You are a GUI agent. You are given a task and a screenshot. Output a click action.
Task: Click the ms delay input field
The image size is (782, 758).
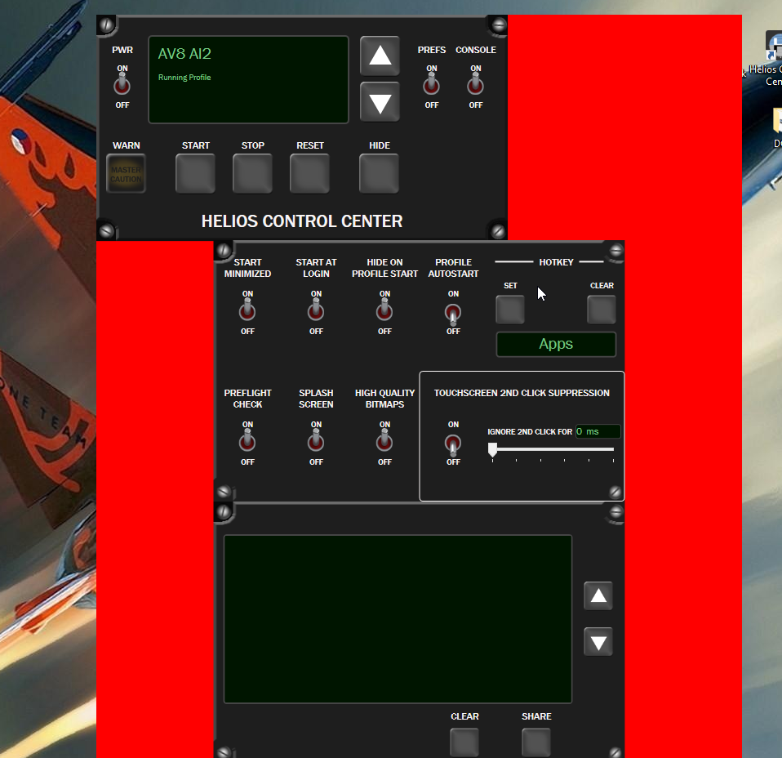coord(598,431)
